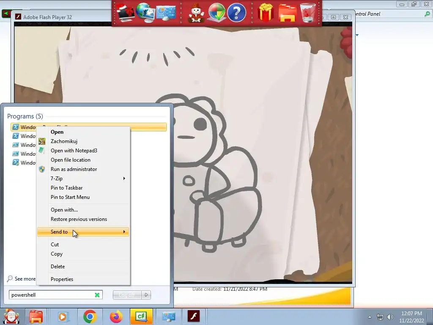This screenshot has height=325, width=433.
Task: Click the powershell search input field
Action: point(55,295)
